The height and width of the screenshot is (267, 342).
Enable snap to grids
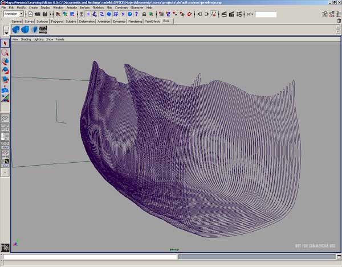161,14
